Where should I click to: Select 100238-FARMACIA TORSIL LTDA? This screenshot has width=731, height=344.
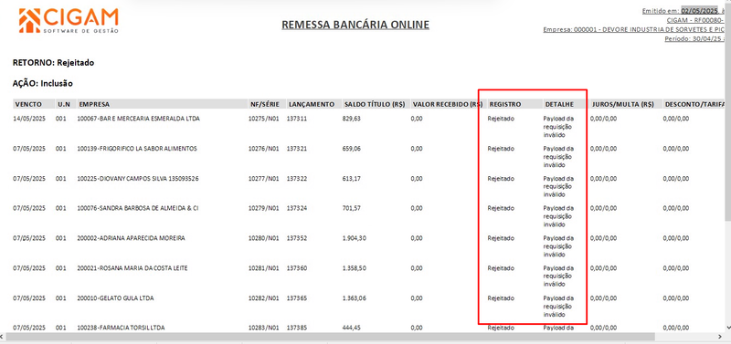(121, 328)
